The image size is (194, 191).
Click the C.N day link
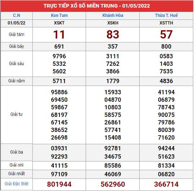click(x=17, y=15)
